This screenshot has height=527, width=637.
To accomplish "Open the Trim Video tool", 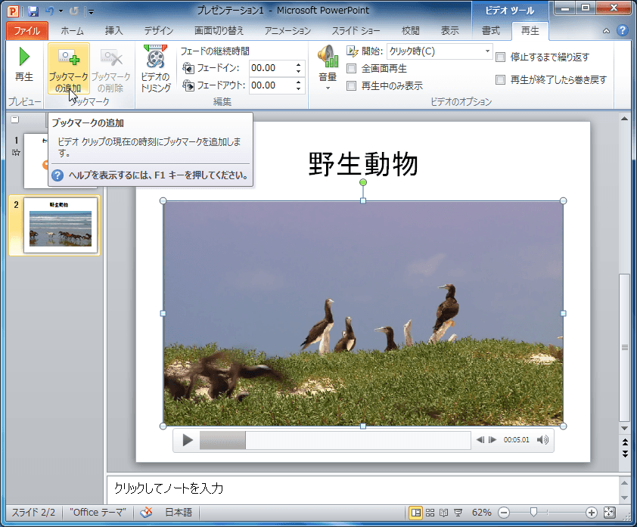I will (x=156, y=68).
